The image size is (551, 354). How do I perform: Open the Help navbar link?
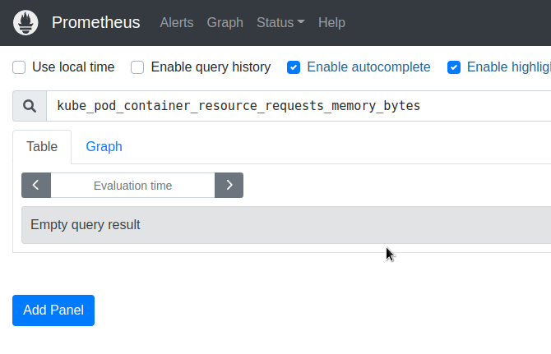coord(331,23)
